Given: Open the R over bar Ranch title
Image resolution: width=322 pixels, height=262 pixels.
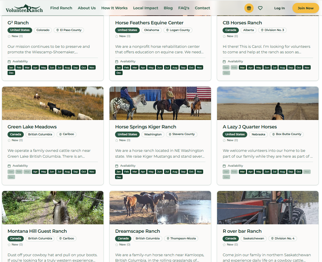Looking at the screenshot, I should tap(242, 231).
